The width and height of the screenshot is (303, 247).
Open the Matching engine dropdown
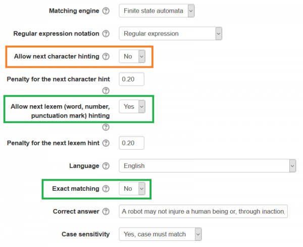[157, 11]
